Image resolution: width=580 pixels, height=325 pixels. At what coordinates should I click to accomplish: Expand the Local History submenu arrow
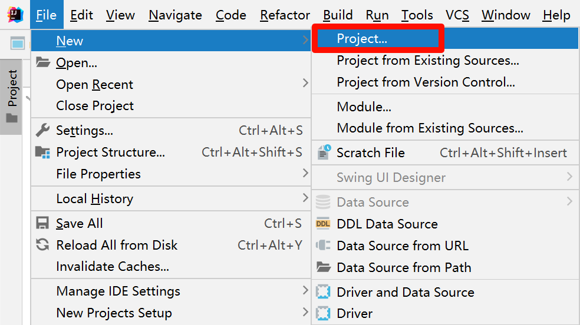click(x=305, y=198)
